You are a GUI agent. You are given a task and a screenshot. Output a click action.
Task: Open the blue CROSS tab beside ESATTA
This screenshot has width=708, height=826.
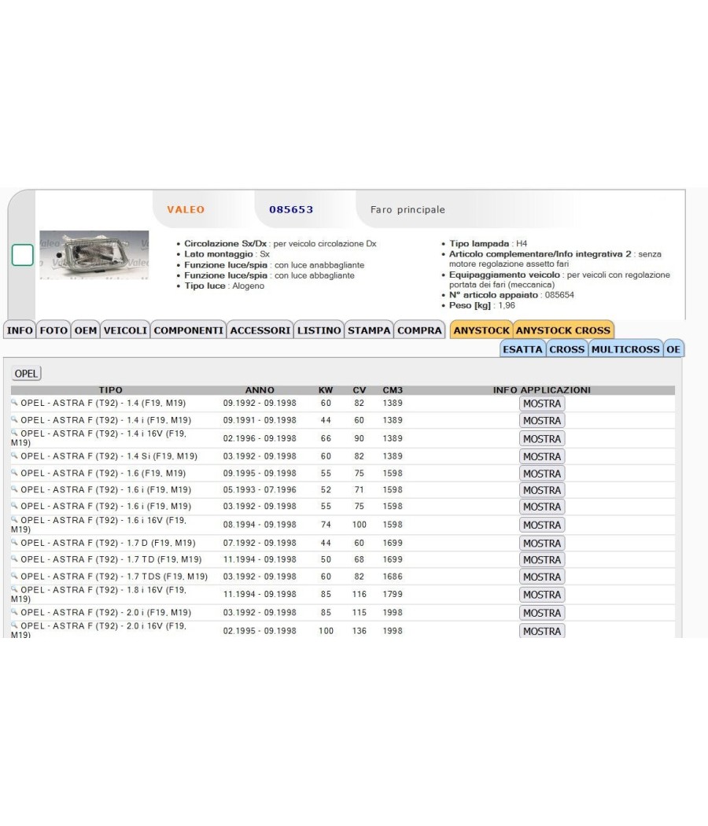(x=567, y=349)
